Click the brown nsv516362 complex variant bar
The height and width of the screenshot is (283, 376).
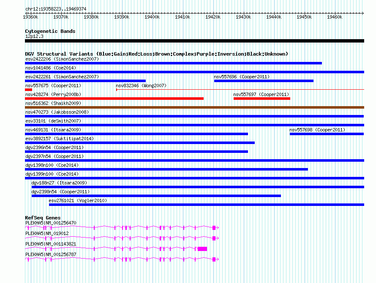[194, 107]
